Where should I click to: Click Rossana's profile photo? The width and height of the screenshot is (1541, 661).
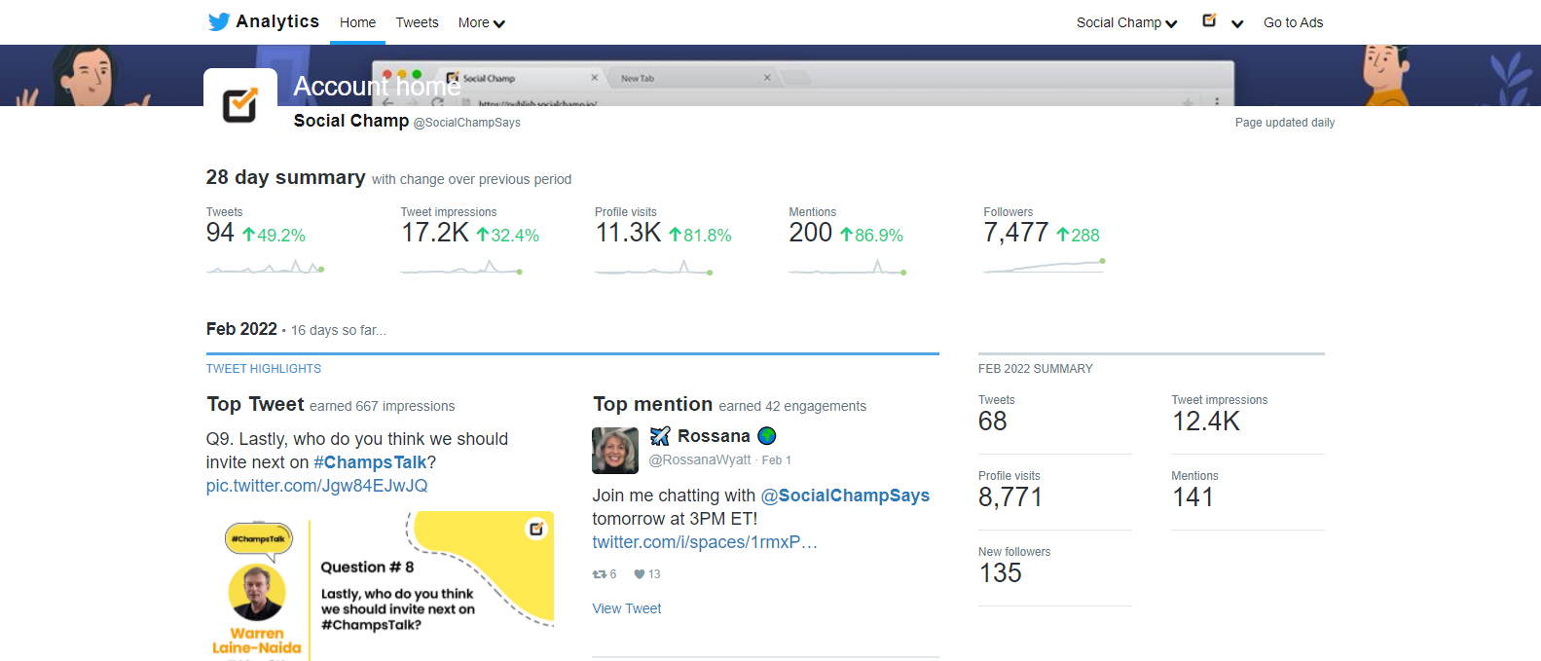click(615, 450)
